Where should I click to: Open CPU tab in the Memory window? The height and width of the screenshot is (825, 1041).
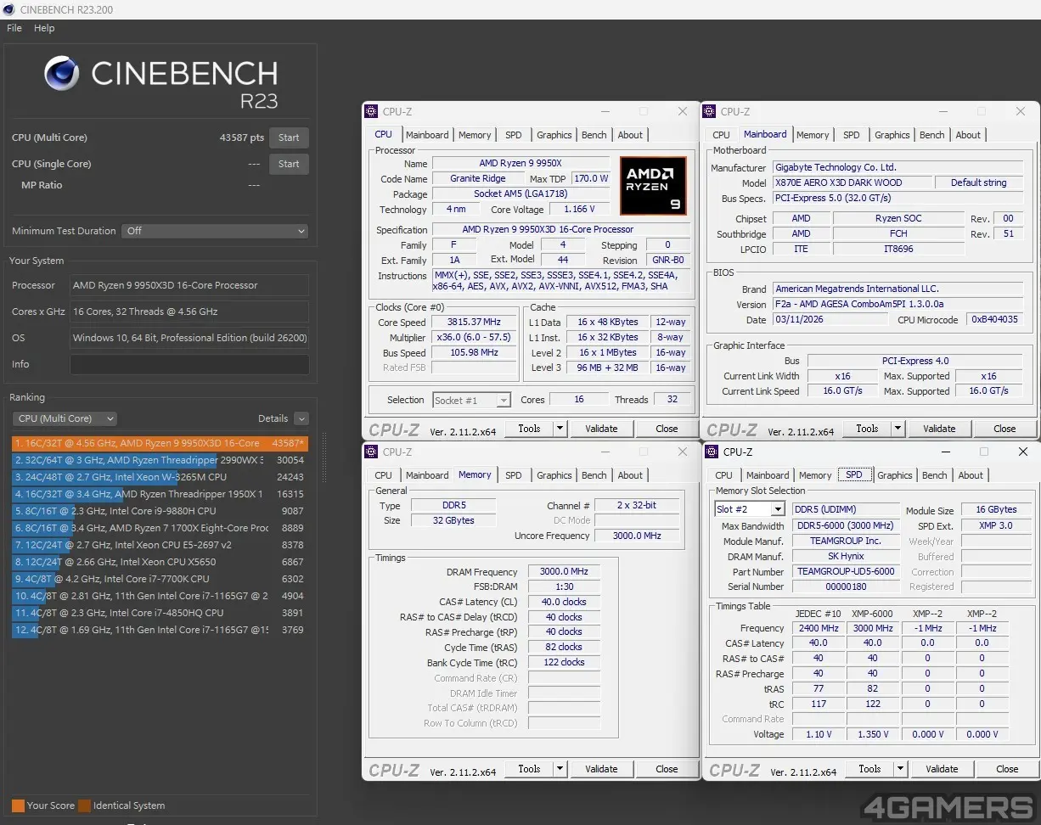pyautogui.click(x=384, y=475)
